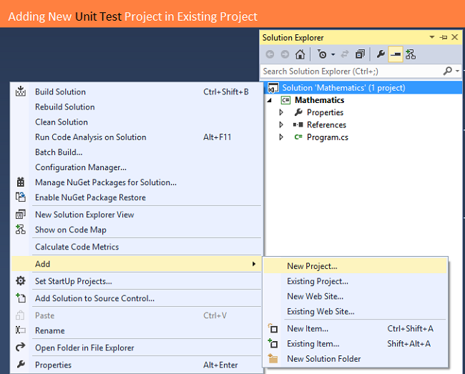465x374 pixels.
Task: Click Manage NuGet Packages for Solution
Action: point(105,182)
